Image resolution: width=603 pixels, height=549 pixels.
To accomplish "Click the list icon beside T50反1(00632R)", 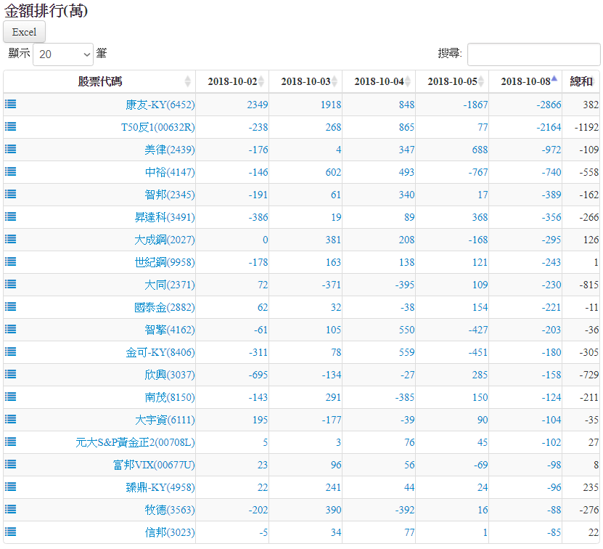I will 11,126.
